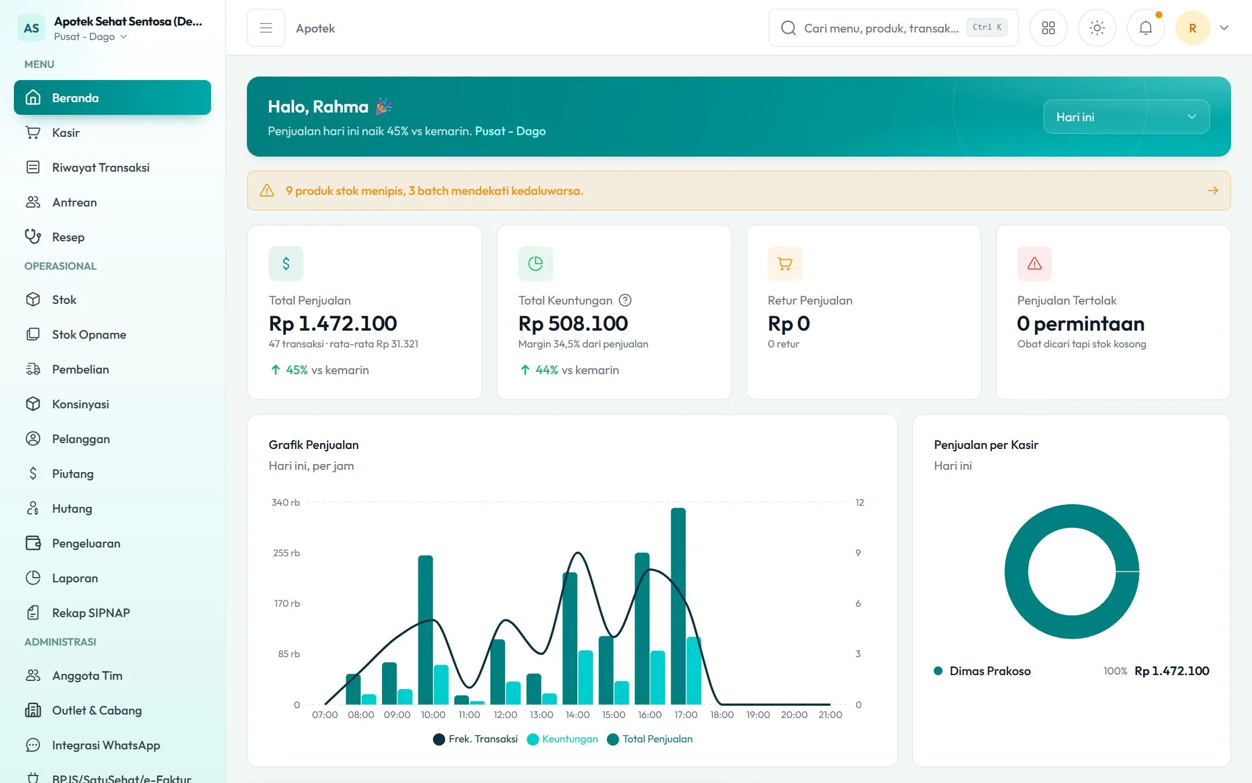Screen dimensions: 1252x783
Task: Click the Pengeluaran wallet icon
Action: pyautogui.click(x=33, y=543)
